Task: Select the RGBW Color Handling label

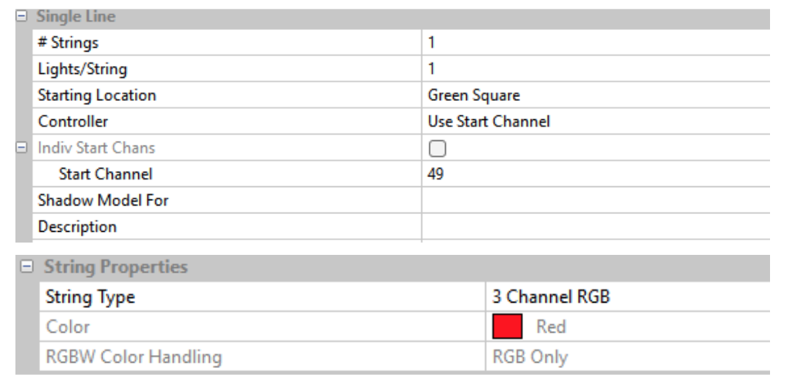Action: 133,357
